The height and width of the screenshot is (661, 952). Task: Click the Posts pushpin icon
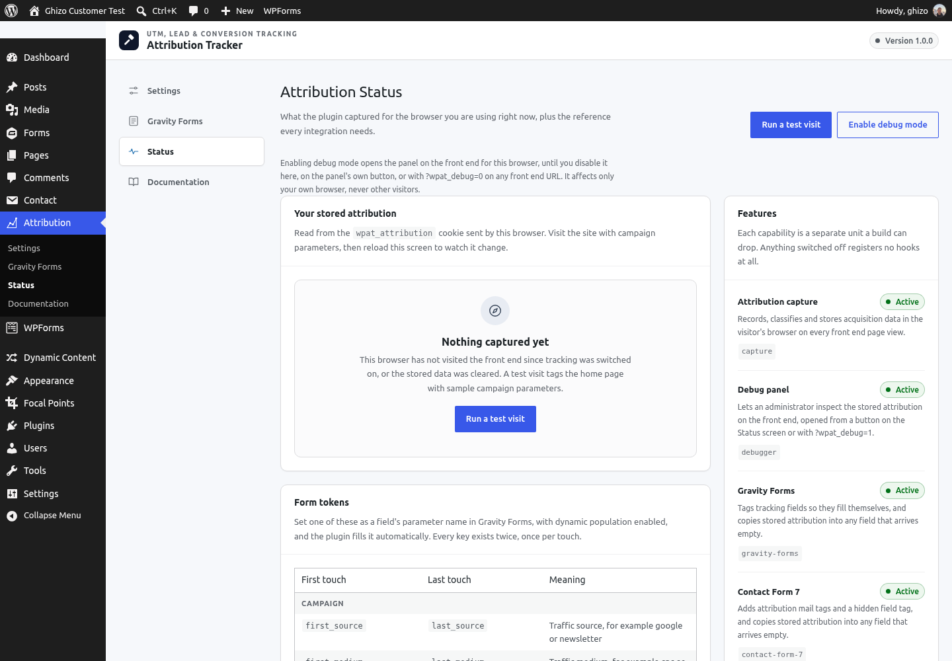point(12,87)
